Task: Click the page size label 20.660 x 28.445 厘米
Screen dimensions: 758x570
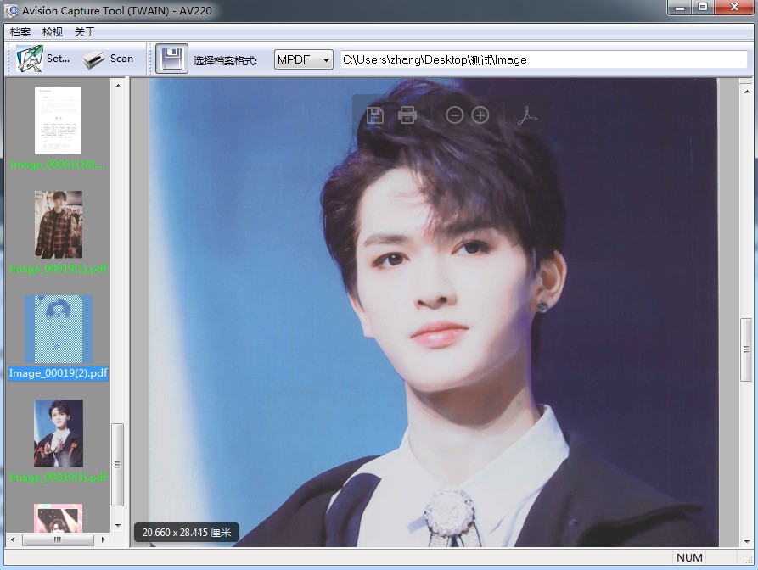Action: pyautogui.click(x=187, y=533)
